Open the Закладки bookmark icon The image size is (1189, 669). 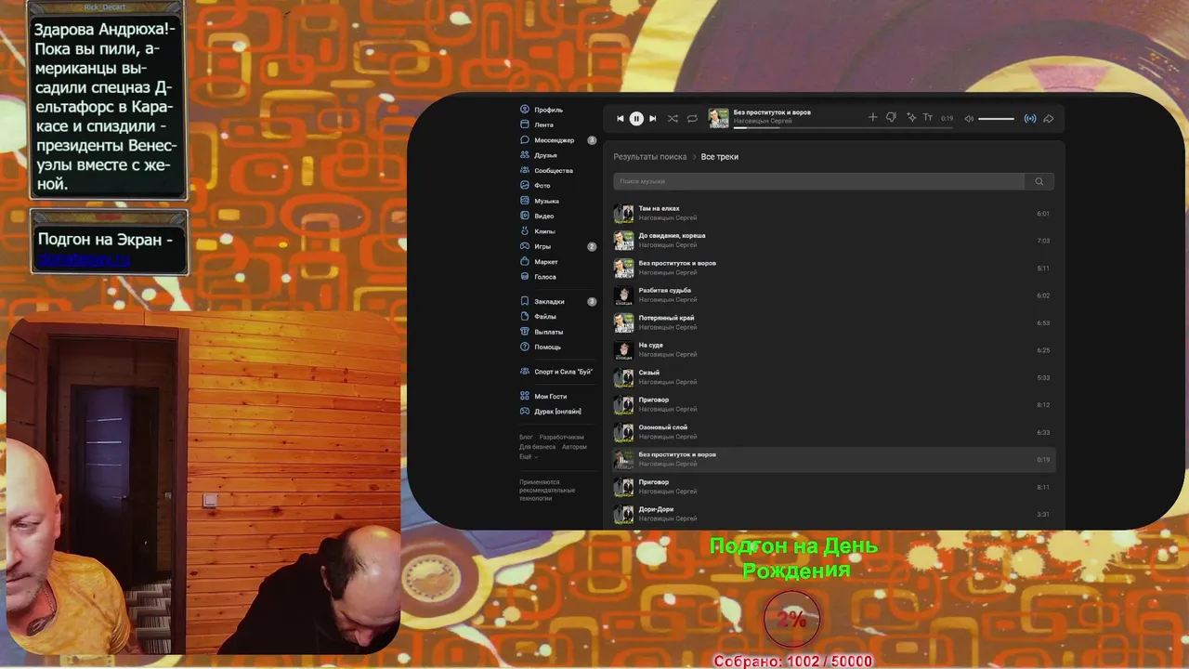tap(525, 301)
